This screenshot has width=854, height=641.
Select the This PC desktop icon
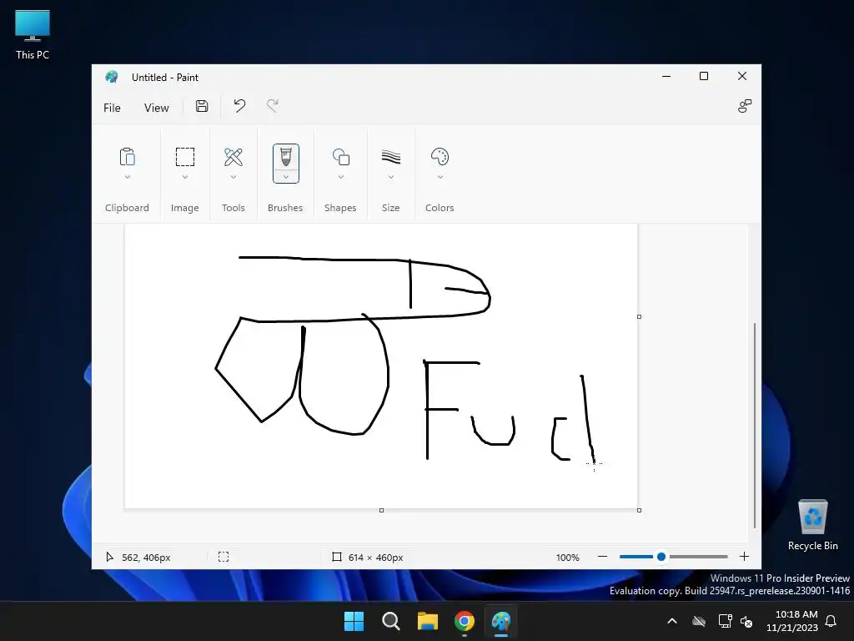click(x=33, y=35)
